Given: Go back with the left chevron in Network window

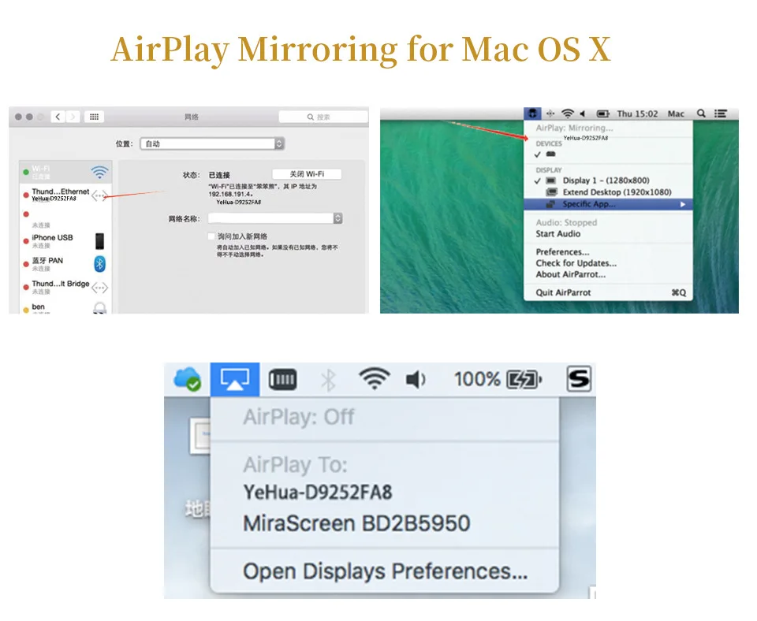Looking at the screenshot, I should point(58,117).
